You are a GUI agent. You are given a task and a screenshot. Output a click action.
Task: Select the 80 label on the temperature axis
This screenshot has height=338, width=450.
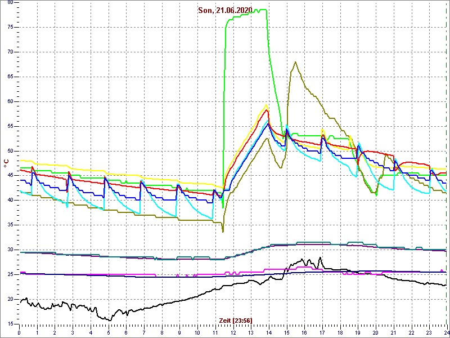pyautogui.click(x=11, y=3)
